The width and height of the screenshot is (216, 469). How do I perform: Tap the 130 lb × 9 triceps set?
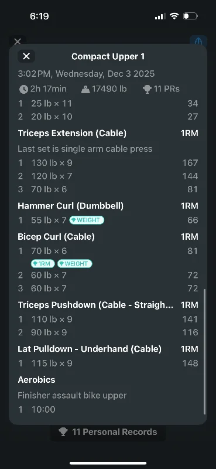[108, 163]
